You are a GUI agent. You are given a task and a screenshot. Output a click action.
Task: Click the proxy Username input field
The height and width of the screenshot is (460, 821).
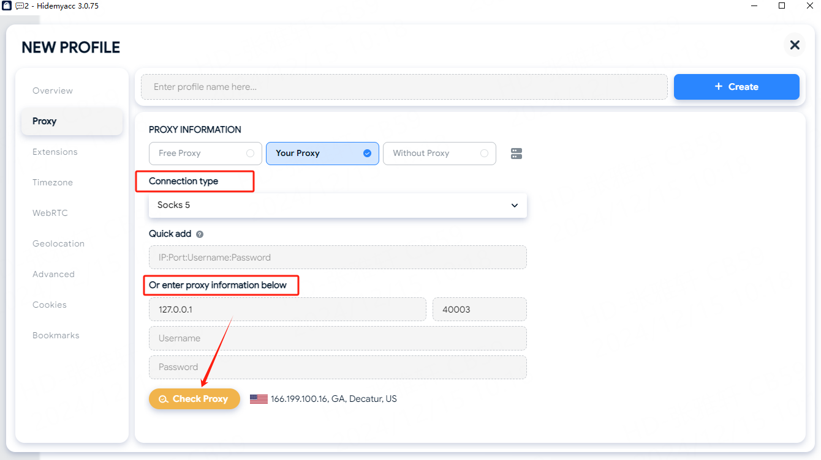point(337,338)
